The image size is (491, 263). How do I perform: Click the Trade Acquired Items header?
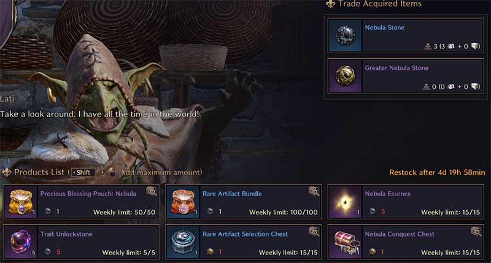[x=379, y=4]
